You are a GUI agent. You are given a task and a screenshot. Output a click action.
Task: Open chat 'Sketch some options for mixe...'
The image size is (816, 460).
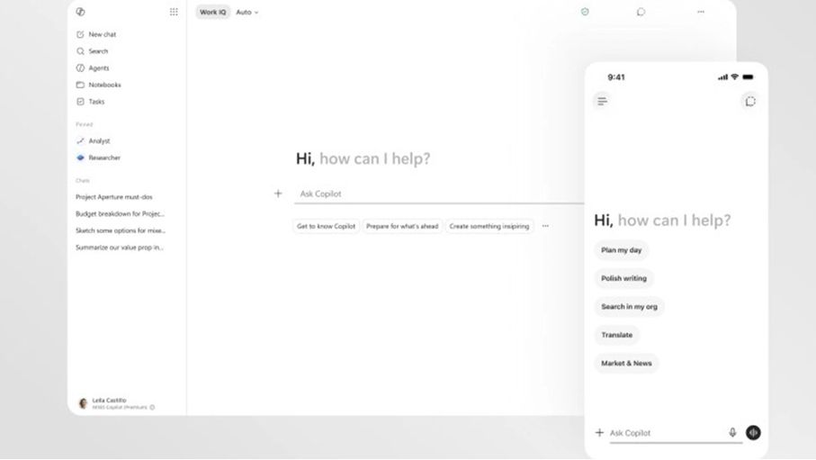(121, 230)
